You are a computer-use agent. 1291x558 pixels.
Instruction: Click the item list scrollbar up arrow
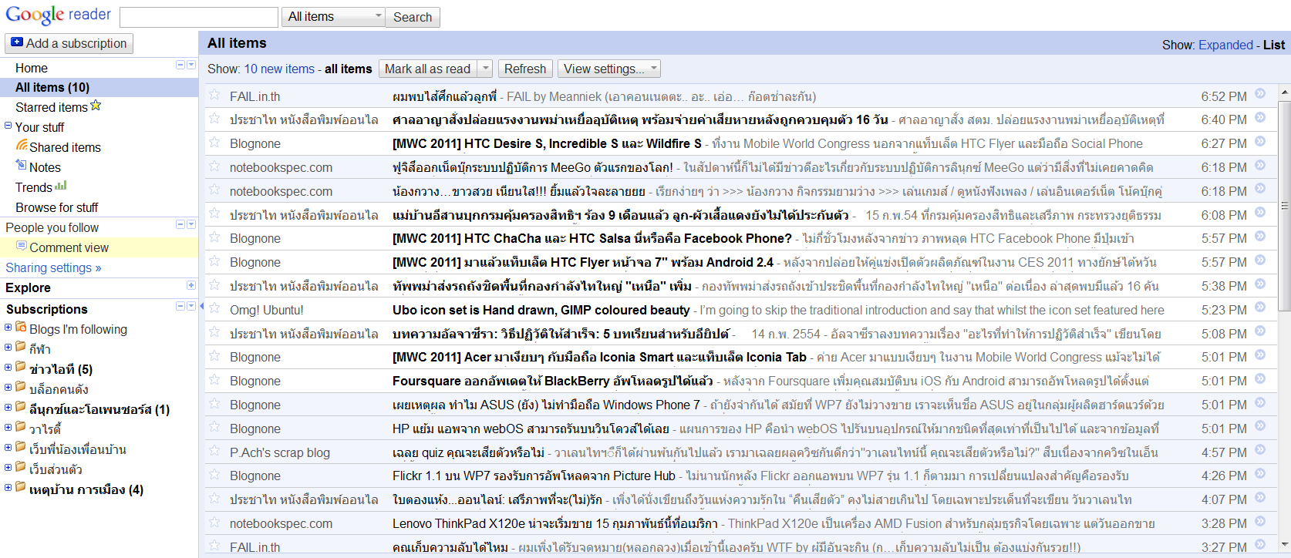click(1285, 92)
